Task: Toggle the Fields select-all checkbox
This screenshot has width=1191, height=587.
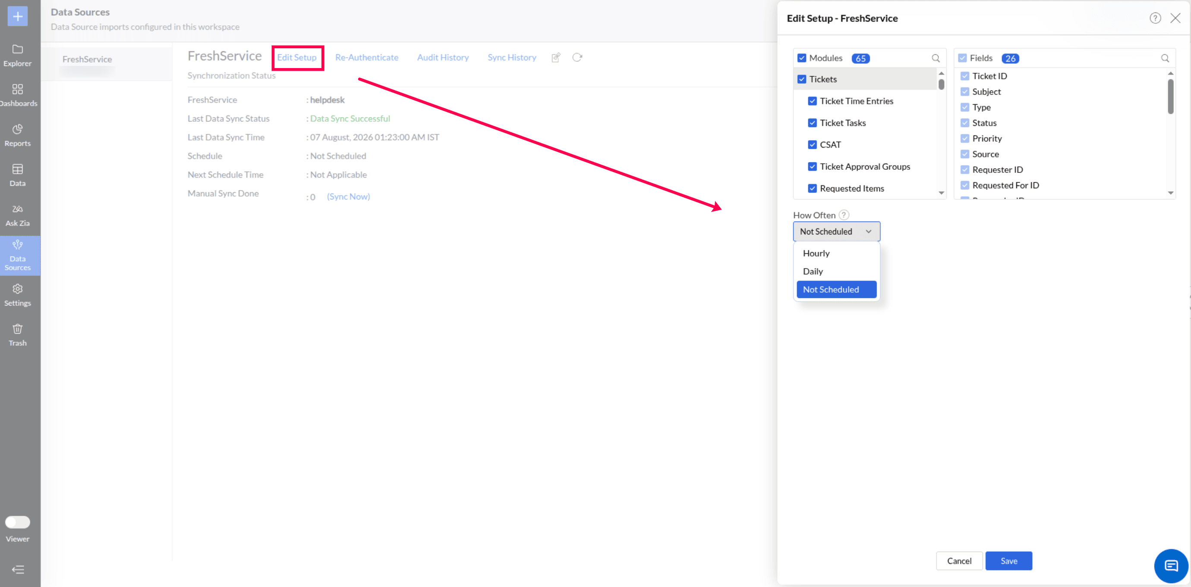Action: pos(962,58)
